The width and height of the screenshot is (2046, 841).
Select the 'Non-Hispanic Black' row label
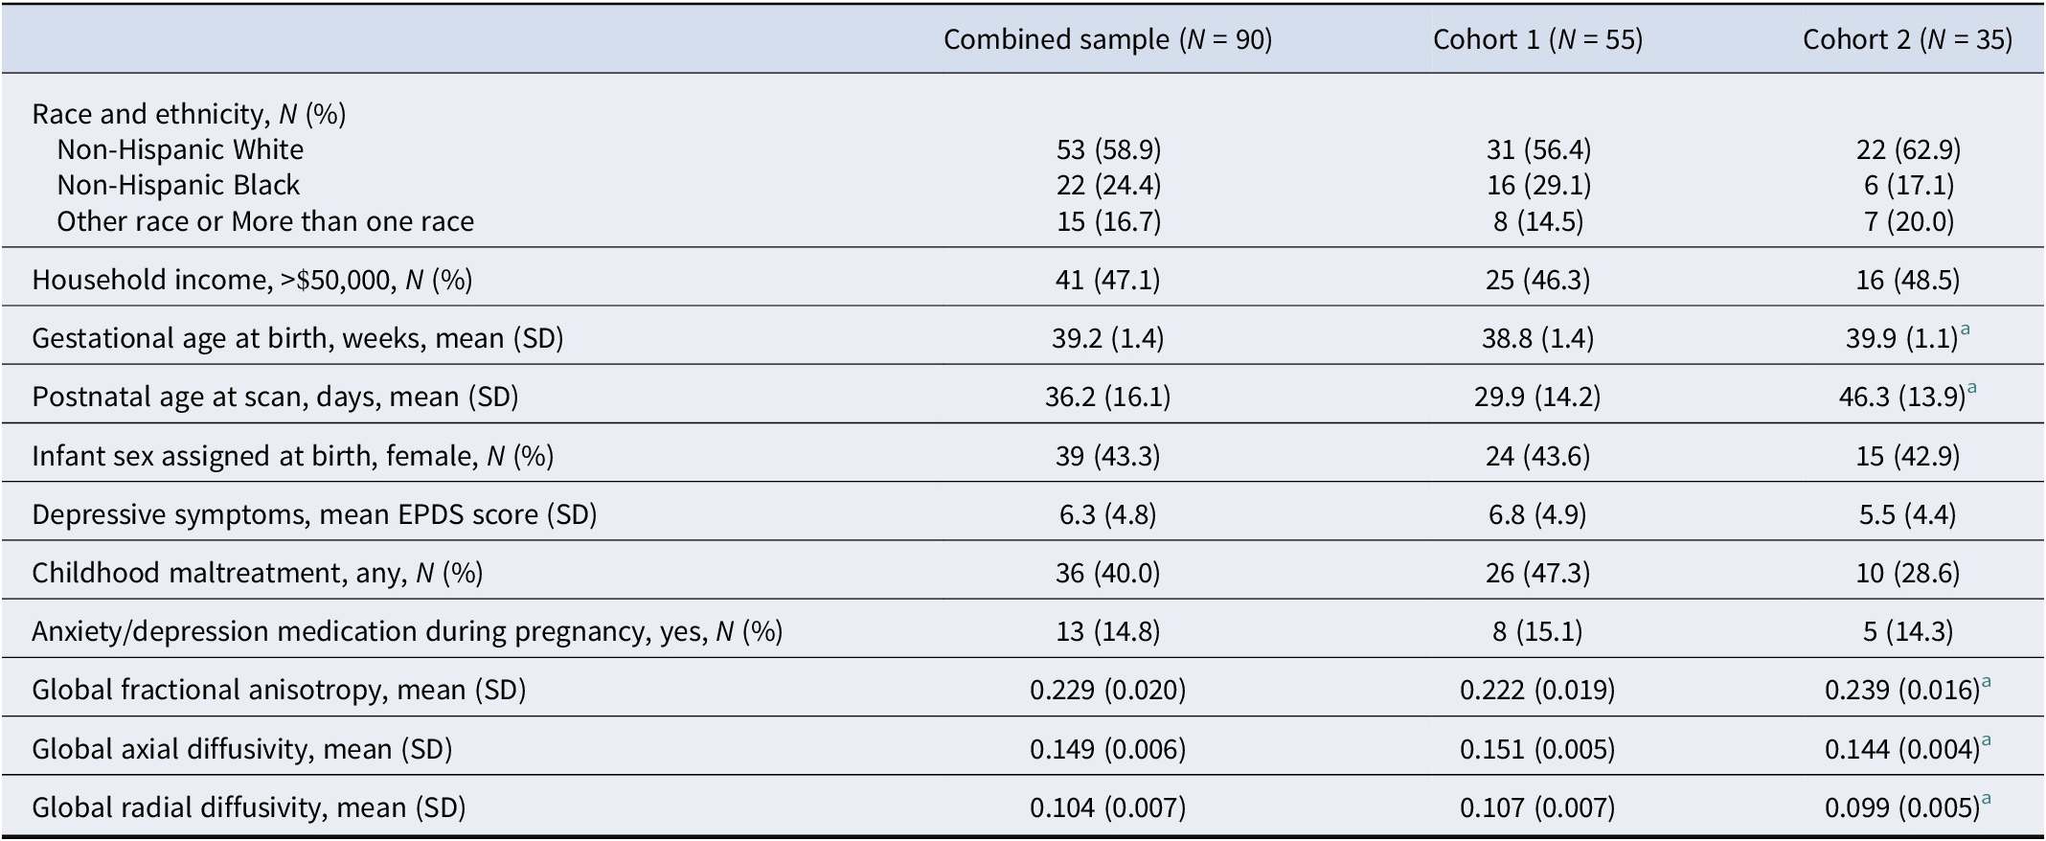pos(178,186)
